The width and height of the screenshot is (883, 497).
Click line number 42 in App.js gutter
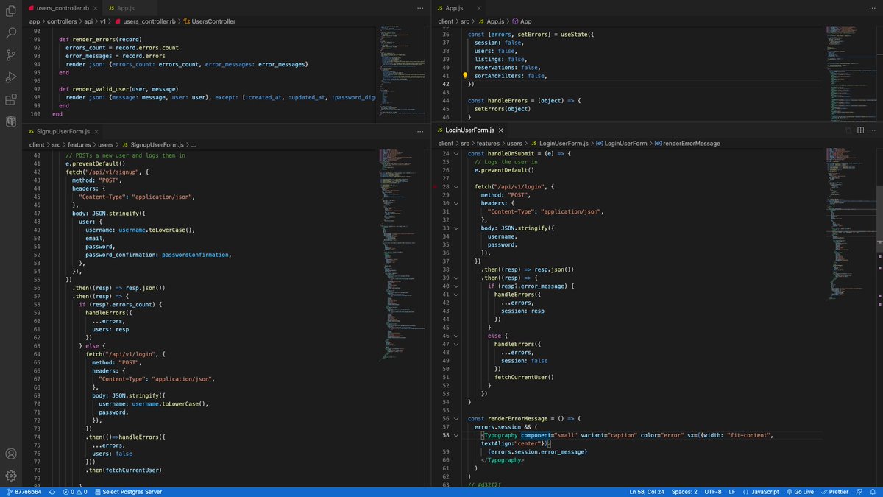pos(446,84)
